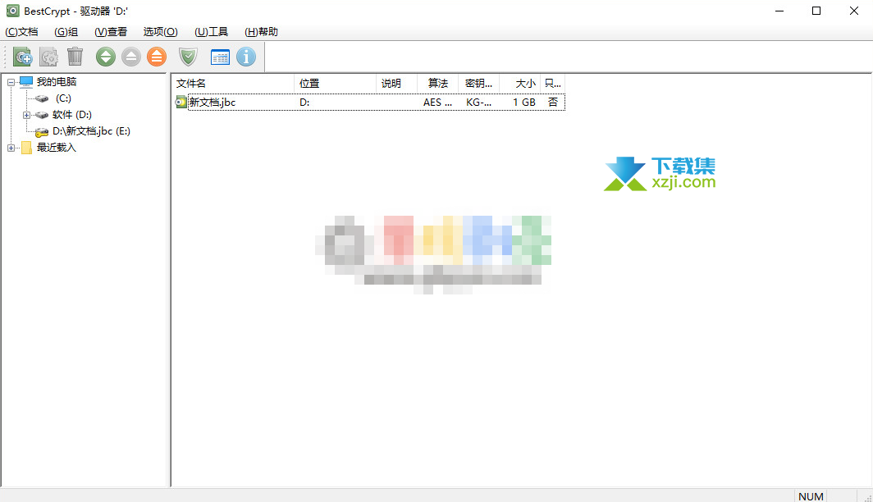Sort by the 文件名 column header
Screen dimensions: 873x502
[233, 84]
